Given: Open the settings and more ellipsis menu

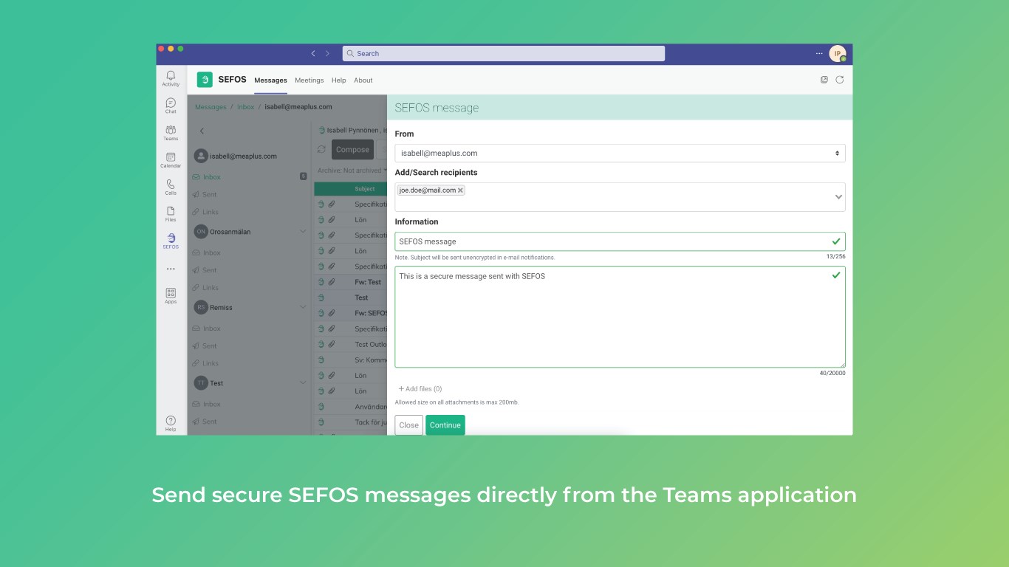Looking at the screenshot, I should tap(819, 53).
